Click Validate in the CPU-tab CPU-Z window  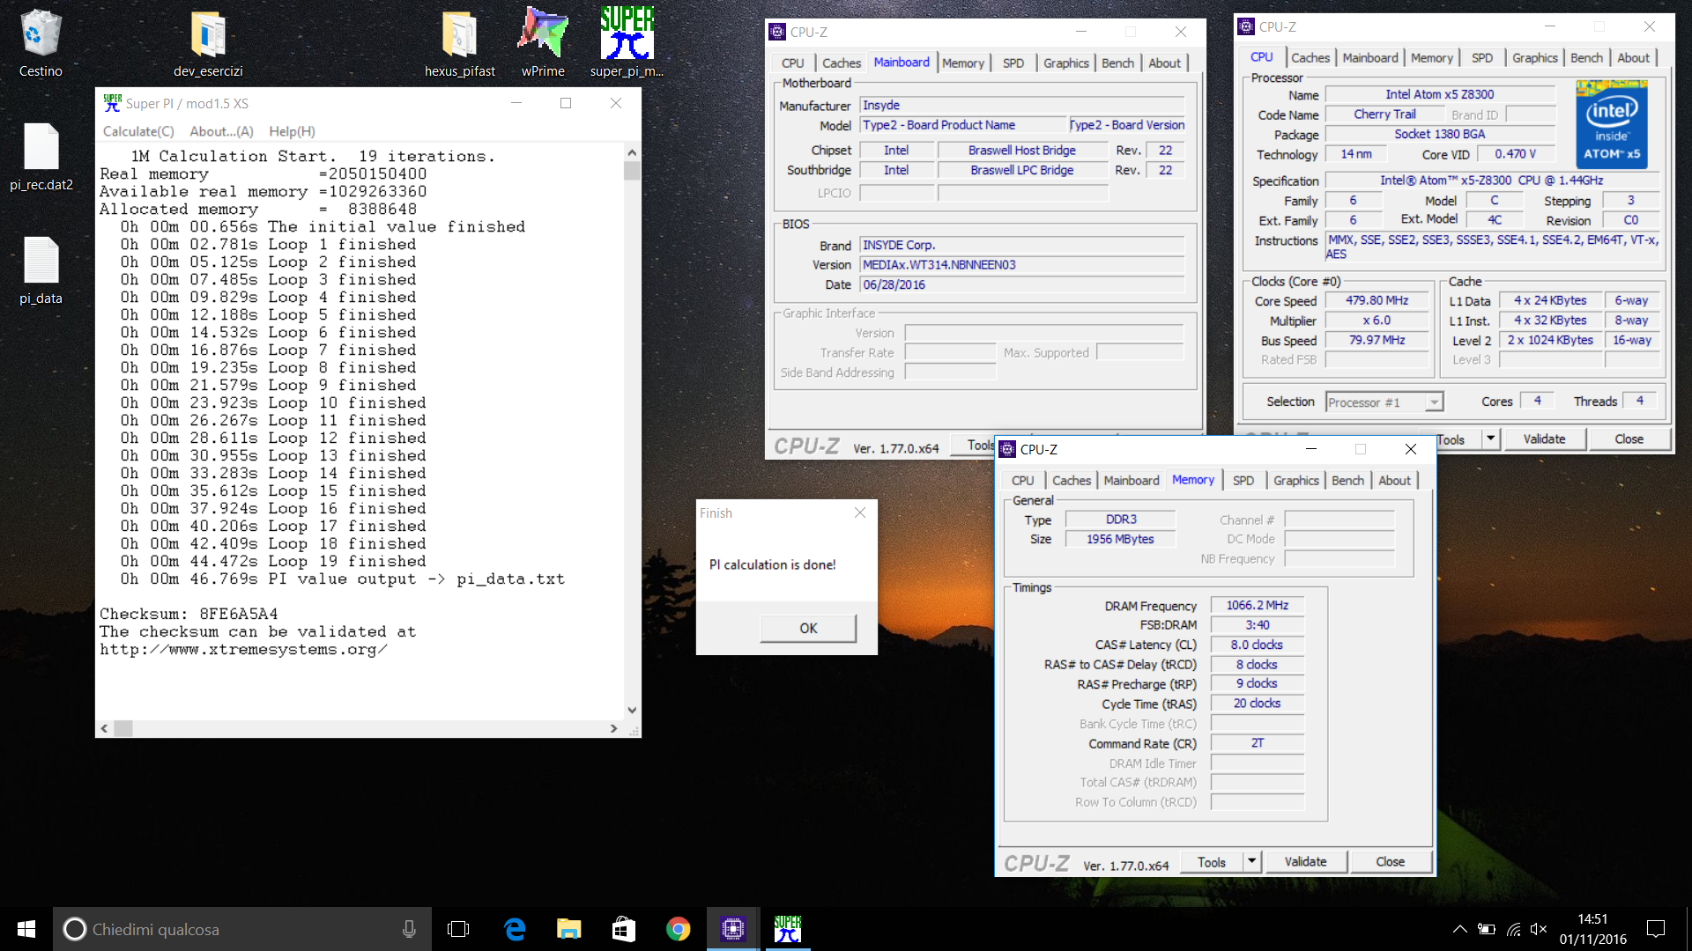1544,439
